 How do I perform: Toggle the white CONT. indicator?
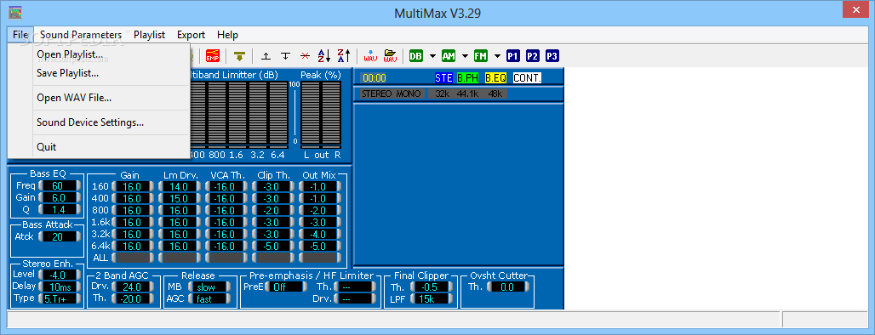coord(528,78)
